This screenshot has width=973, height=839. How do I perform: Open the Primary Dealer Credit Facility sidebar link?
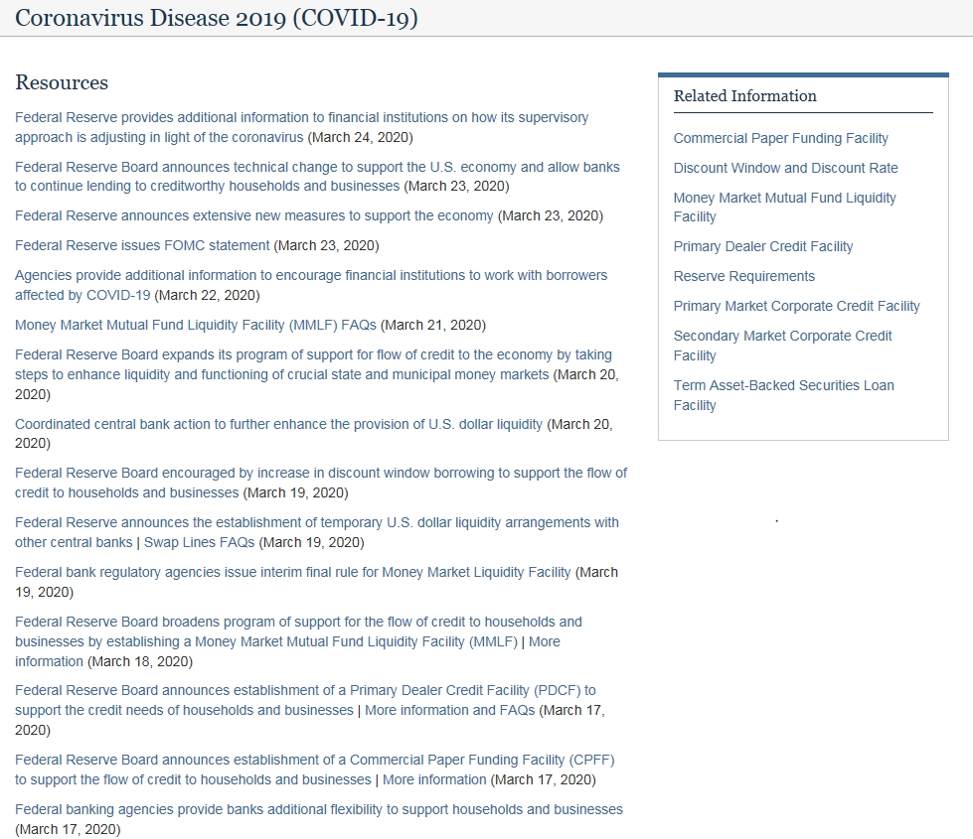[762, 246]
